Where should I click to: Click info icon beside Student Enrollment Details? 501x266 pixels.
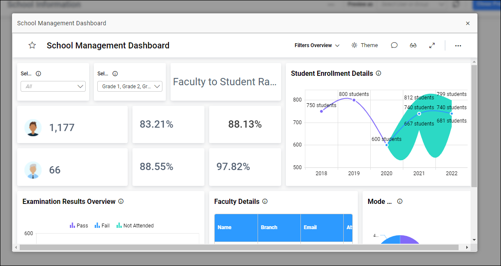(x=378, y=73)
